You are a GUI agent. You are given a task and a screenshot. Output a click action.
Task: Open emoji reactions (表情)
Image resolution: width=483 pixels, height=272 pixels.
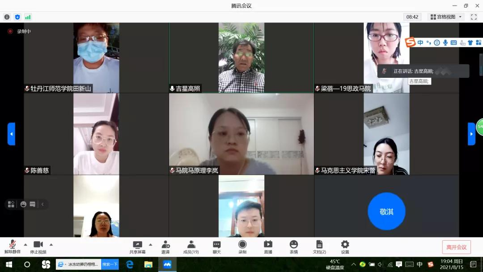pos(294,247)
